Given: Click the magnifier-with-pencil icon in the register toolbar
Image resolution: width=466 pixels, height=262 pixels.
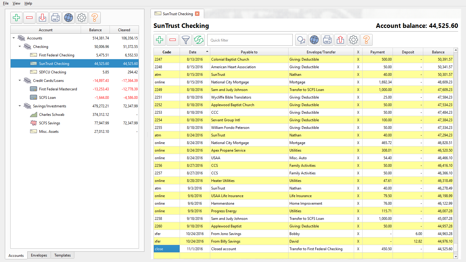Looking at the screenshot, I should coord(301,40).
